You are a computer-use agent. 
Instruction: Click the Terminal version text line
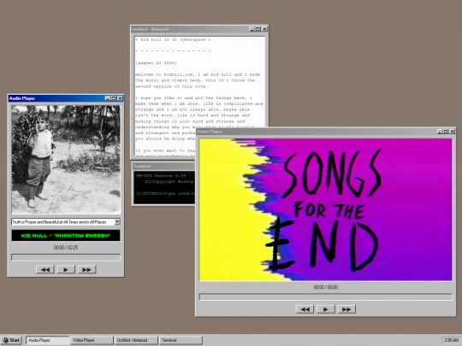(161, 176)
